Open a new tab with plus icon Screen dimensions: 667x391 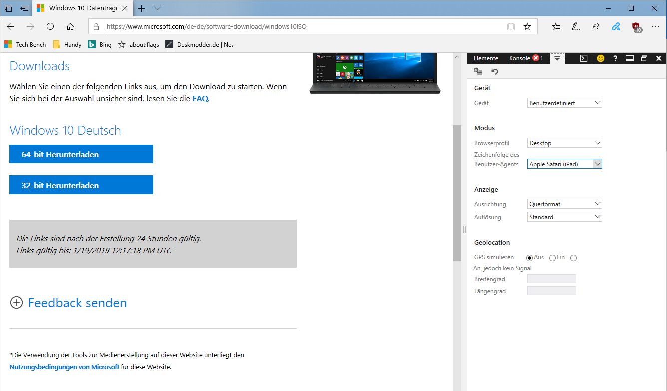coord(141,8)
